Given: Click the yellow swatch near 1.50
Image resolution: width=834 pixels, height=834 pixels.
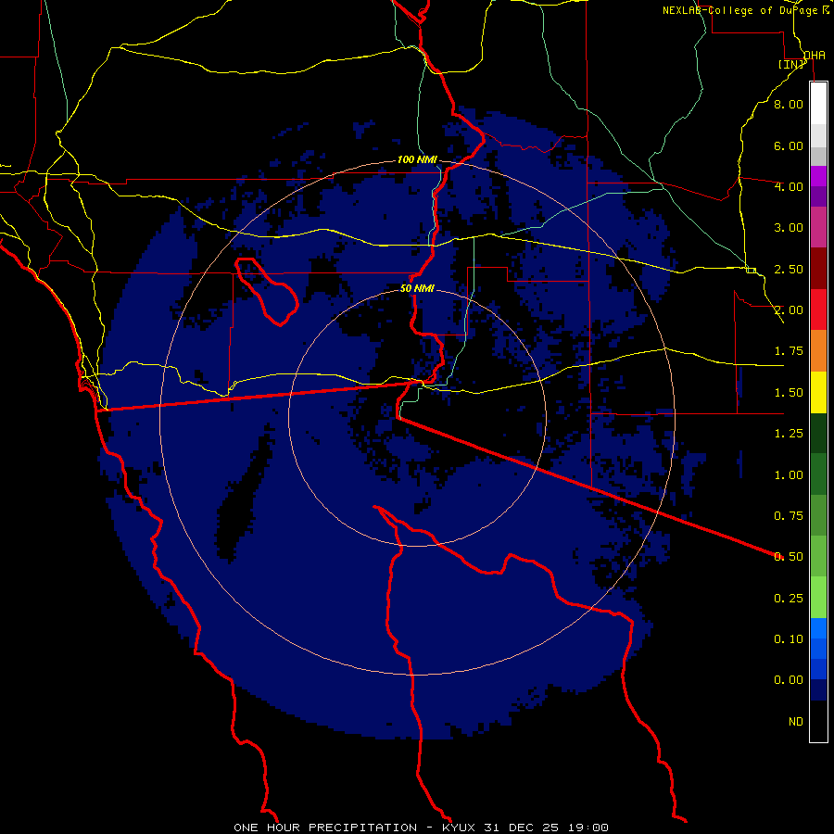Looking at the screenshot, I should coord(818,392).
